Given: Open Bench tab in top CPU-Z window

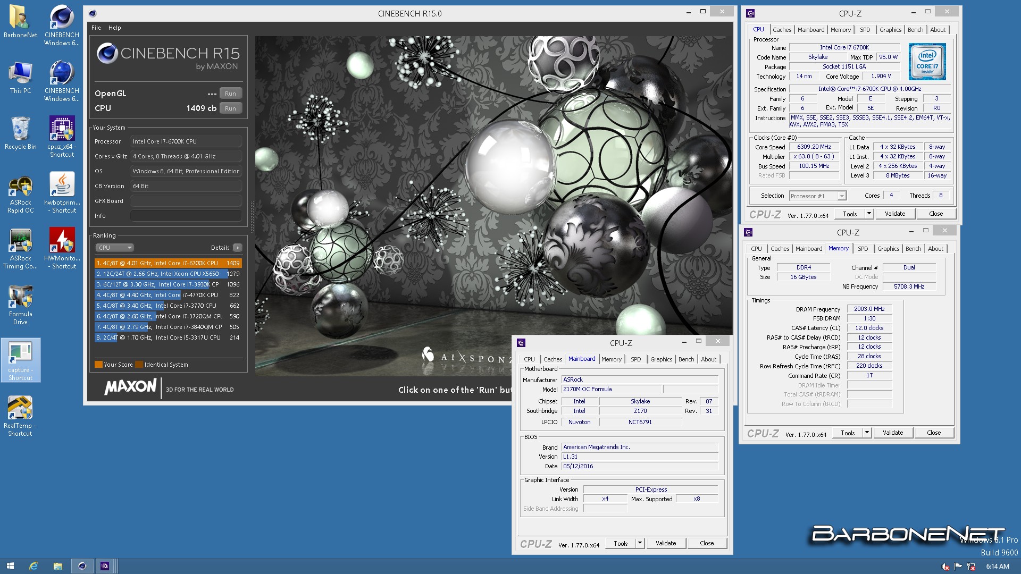Looking at the screenshot, I should [915, 30].
